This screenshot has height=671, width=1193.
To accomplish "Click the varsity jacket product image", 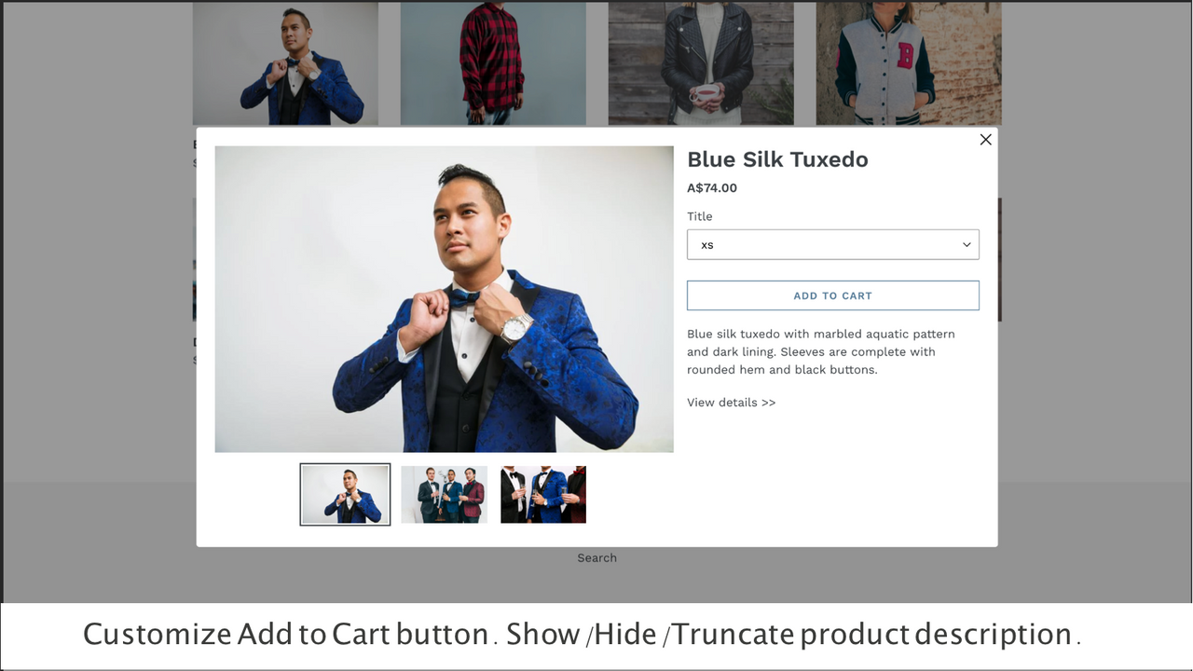I will tap(909, 63).
